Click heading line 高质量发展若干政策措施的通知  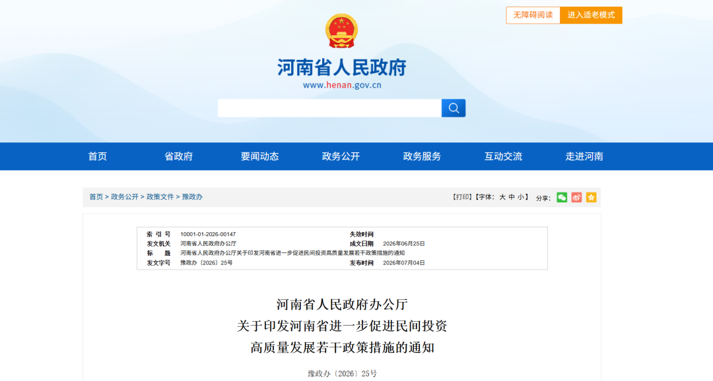[x=342, y=348]
